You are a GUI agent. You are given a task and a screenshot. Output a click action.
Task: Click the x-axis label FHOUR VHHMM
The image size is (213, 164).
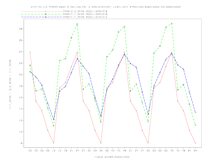(x=112, y=157)
